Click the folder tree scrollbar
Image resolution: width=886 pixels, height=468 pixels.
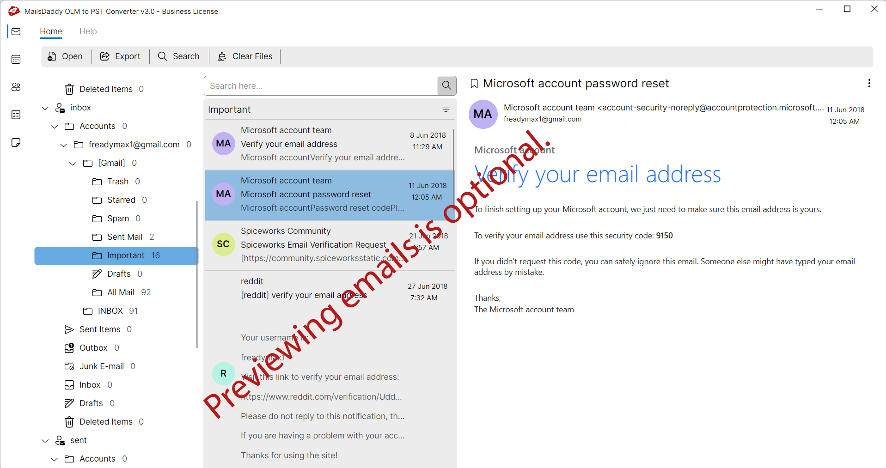coord(197,274)
